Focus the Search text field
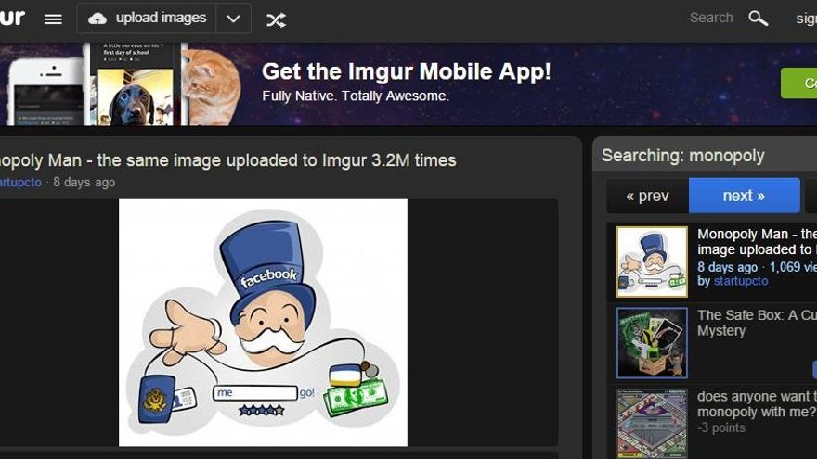The image size is (817, 459). point(710,18)
